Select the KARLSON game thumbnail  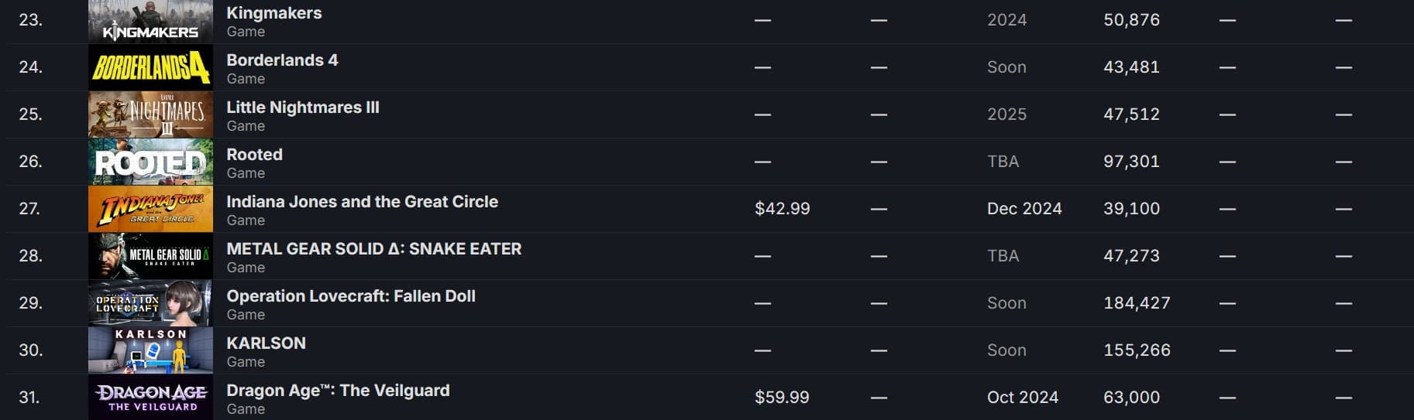tap(150, 350)
